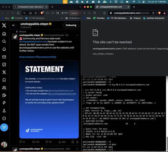Select the unstoppable.stepn browser tab
Image resolution: width=168 pixels, height=152 pixels.
point(31,7)
